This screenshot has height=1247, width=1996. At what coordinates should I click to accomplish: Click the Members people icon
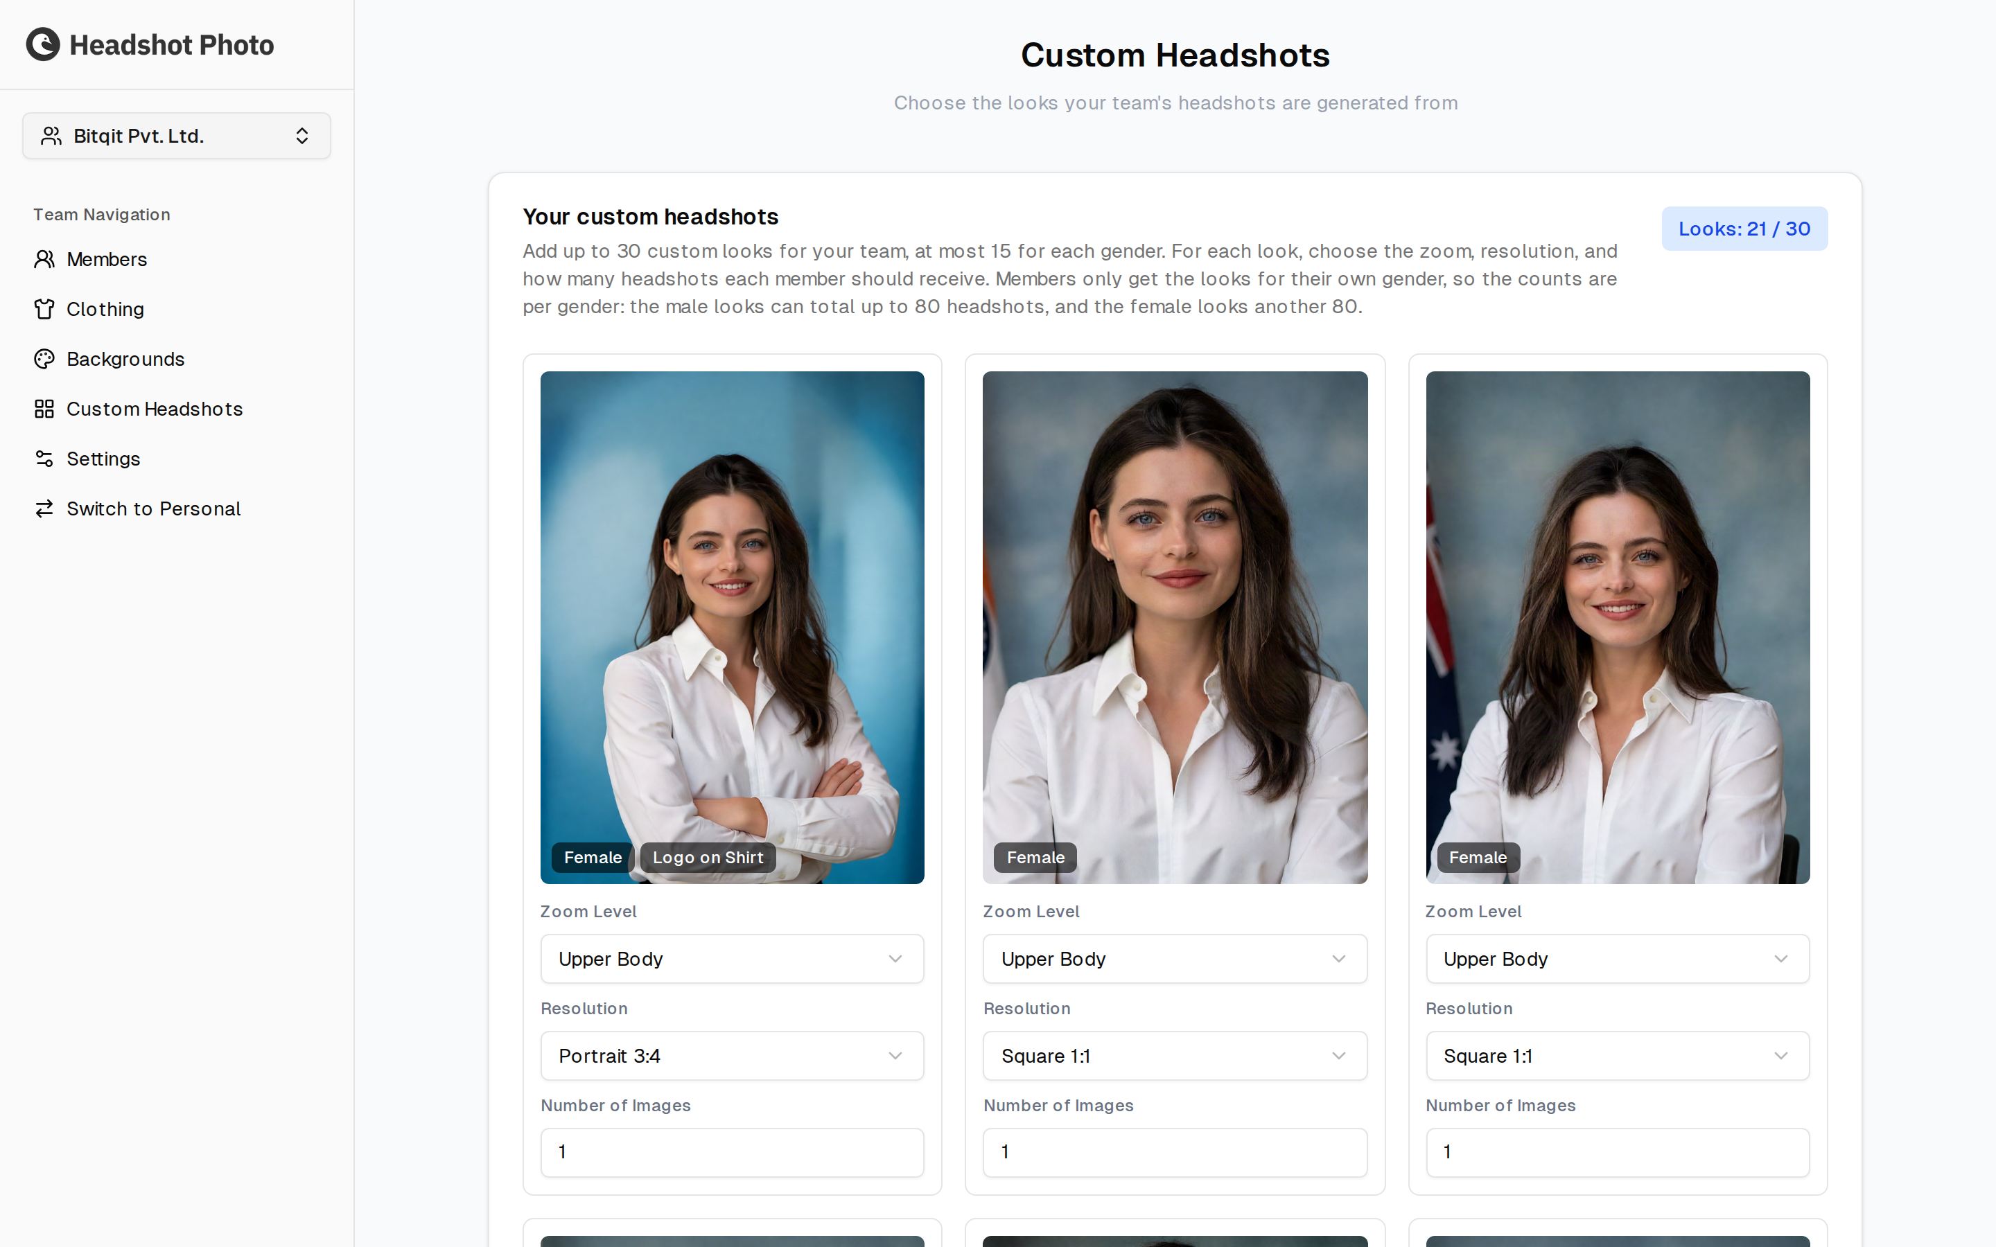coord(44,259)
